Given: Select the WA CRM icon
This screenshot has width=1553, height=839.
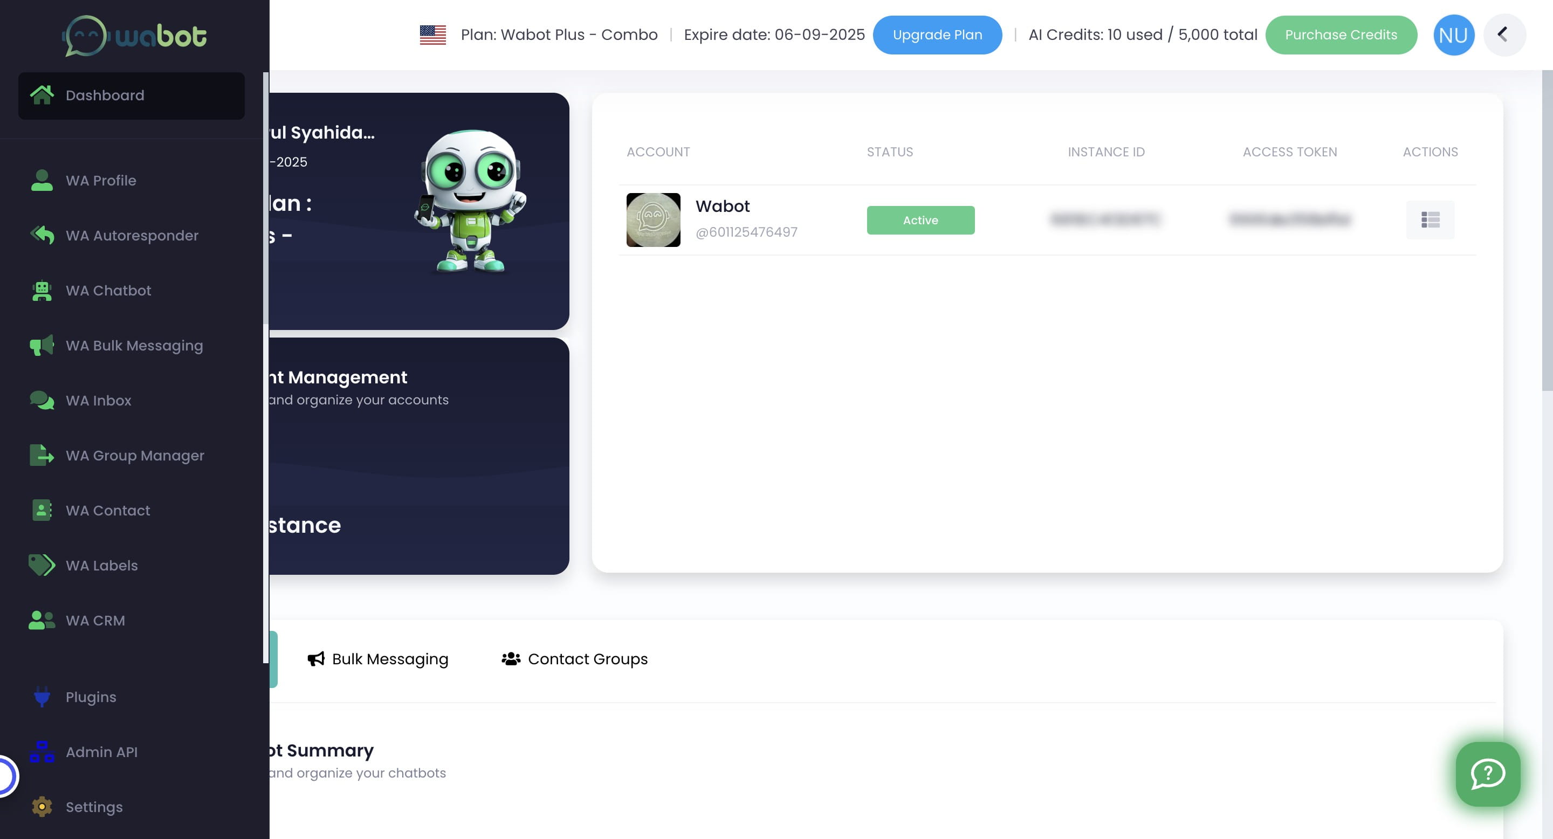Looking at the screenshot, I should (x=41, y=620).
